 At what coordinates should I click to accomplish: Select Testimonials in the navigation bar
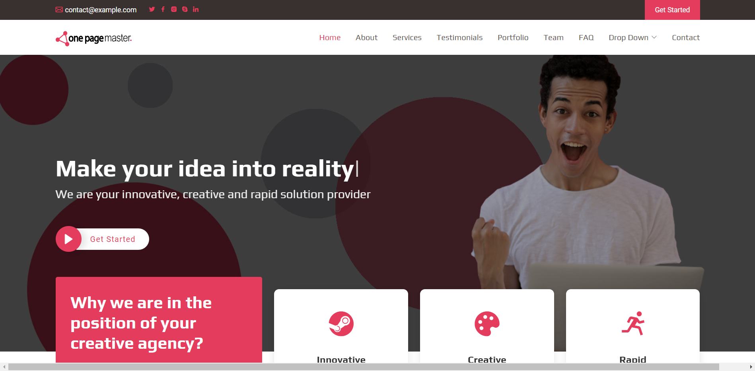pyautogui.click(x=459, y=37)
